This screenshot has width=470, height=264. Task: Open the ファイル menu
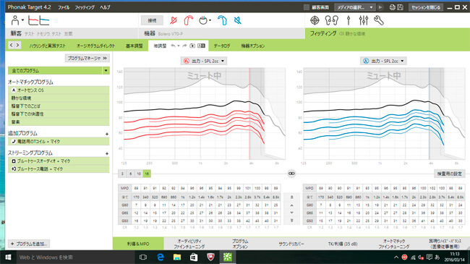pos(64,7)
